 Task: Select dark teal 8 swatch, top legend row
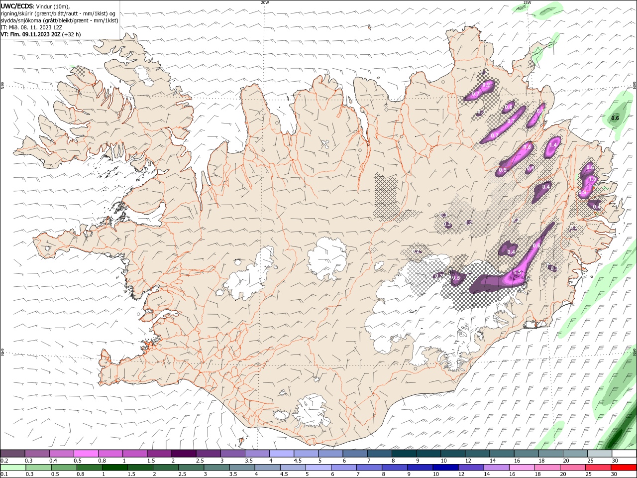coord(404,454)
